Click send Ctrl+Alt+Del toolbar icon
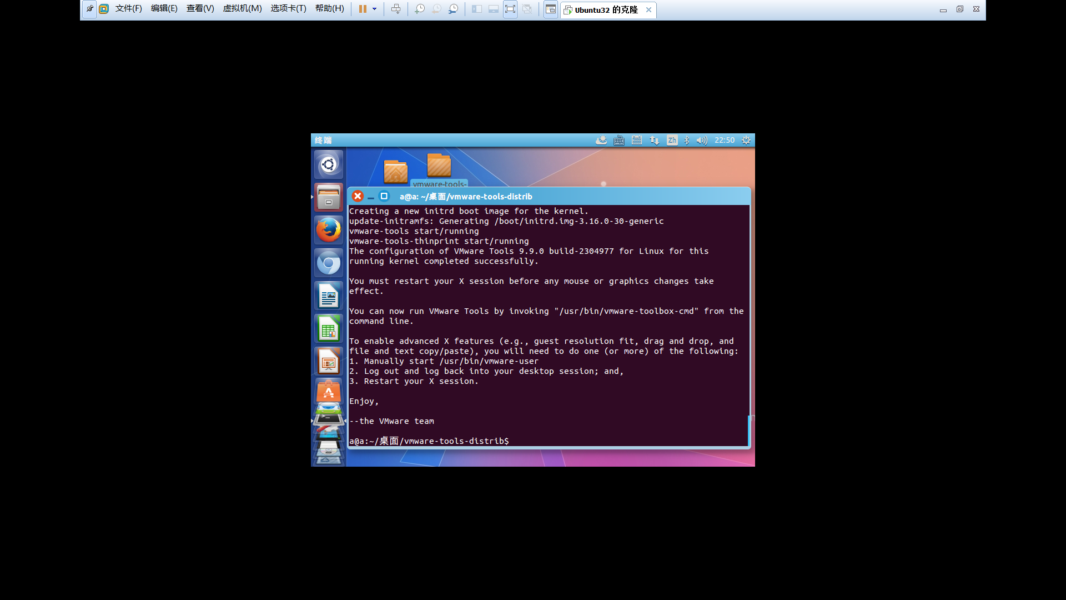Viewport: 1066px width, 600px height. (x=396, y=9)
